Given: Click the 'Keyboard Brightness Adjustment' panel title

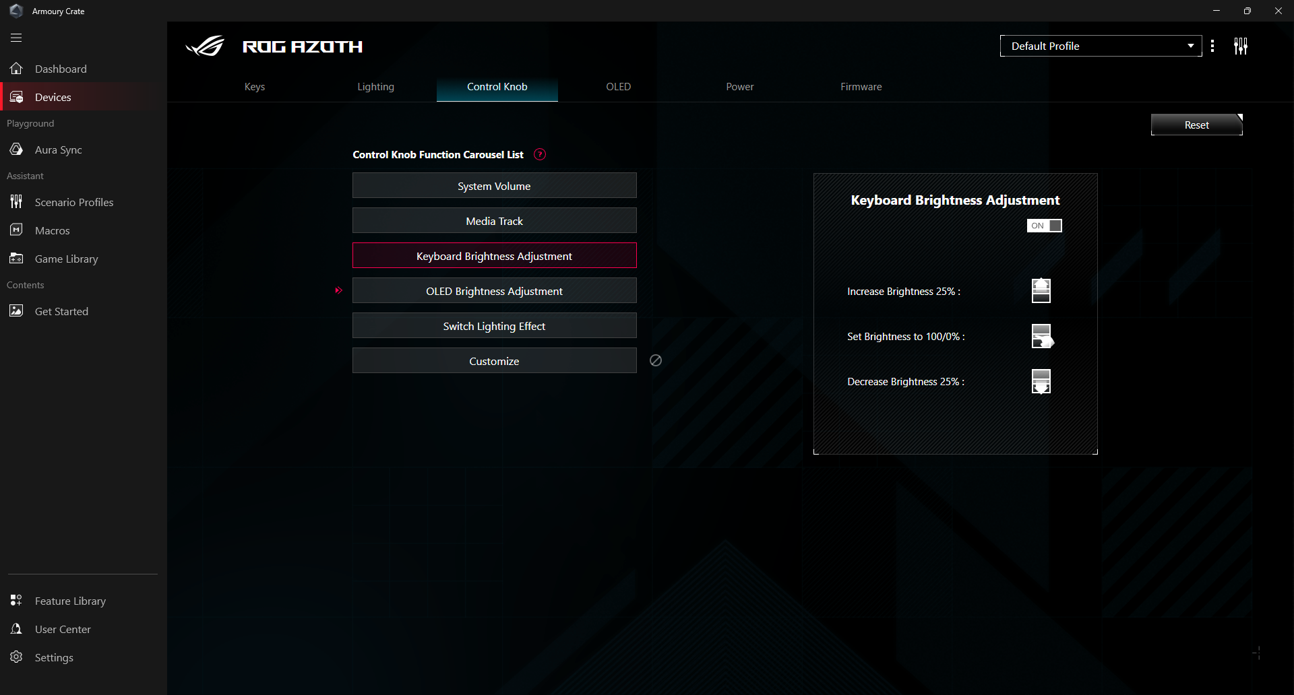Looking at the screenshot, I should click(955, 200).
